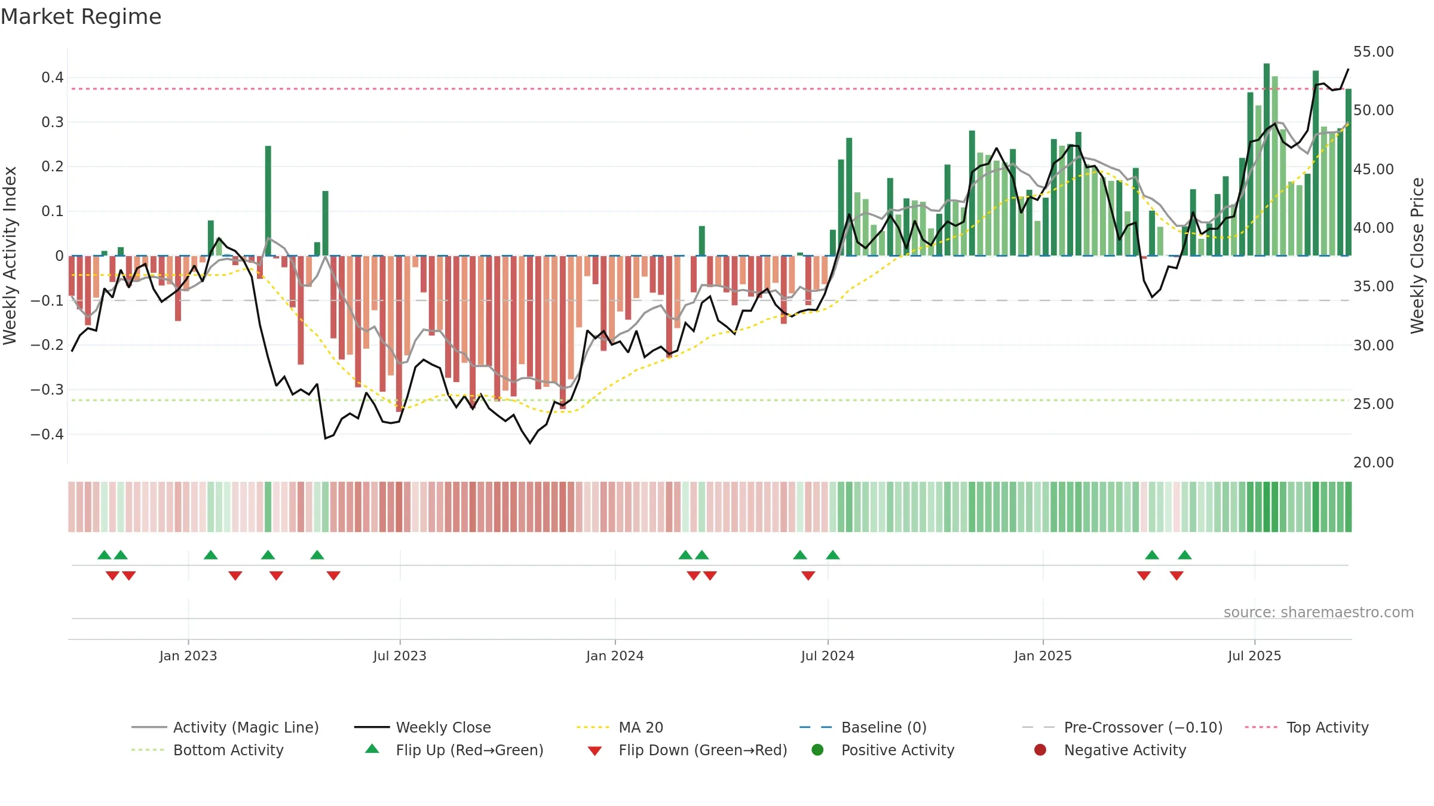The width and height of the screenshot is (1434, 806).
Task: Click the Market Regime chart title
Action: 81,17
